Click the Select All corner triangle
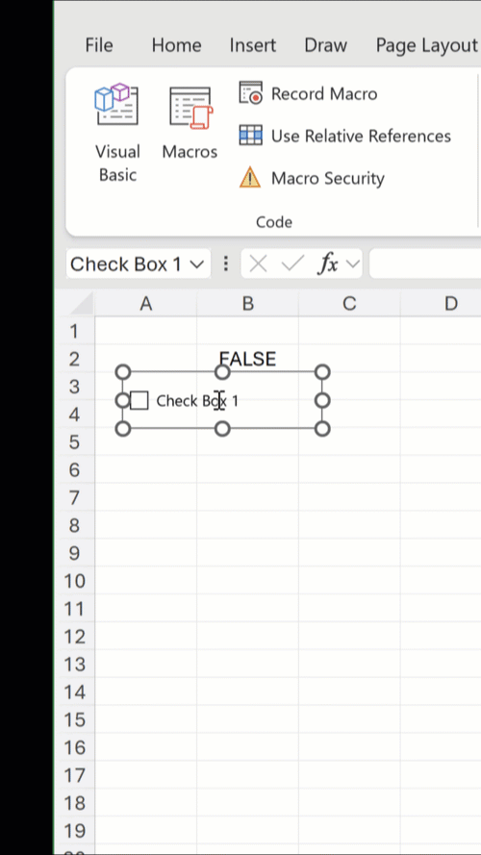 coord(82,304)
